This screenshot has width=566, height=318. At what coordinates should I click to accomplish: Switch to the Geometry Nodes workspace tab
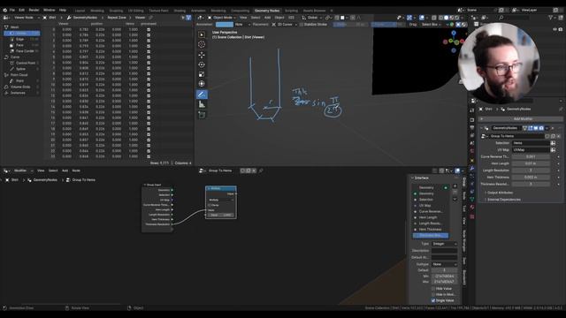(x=267, y=11)
